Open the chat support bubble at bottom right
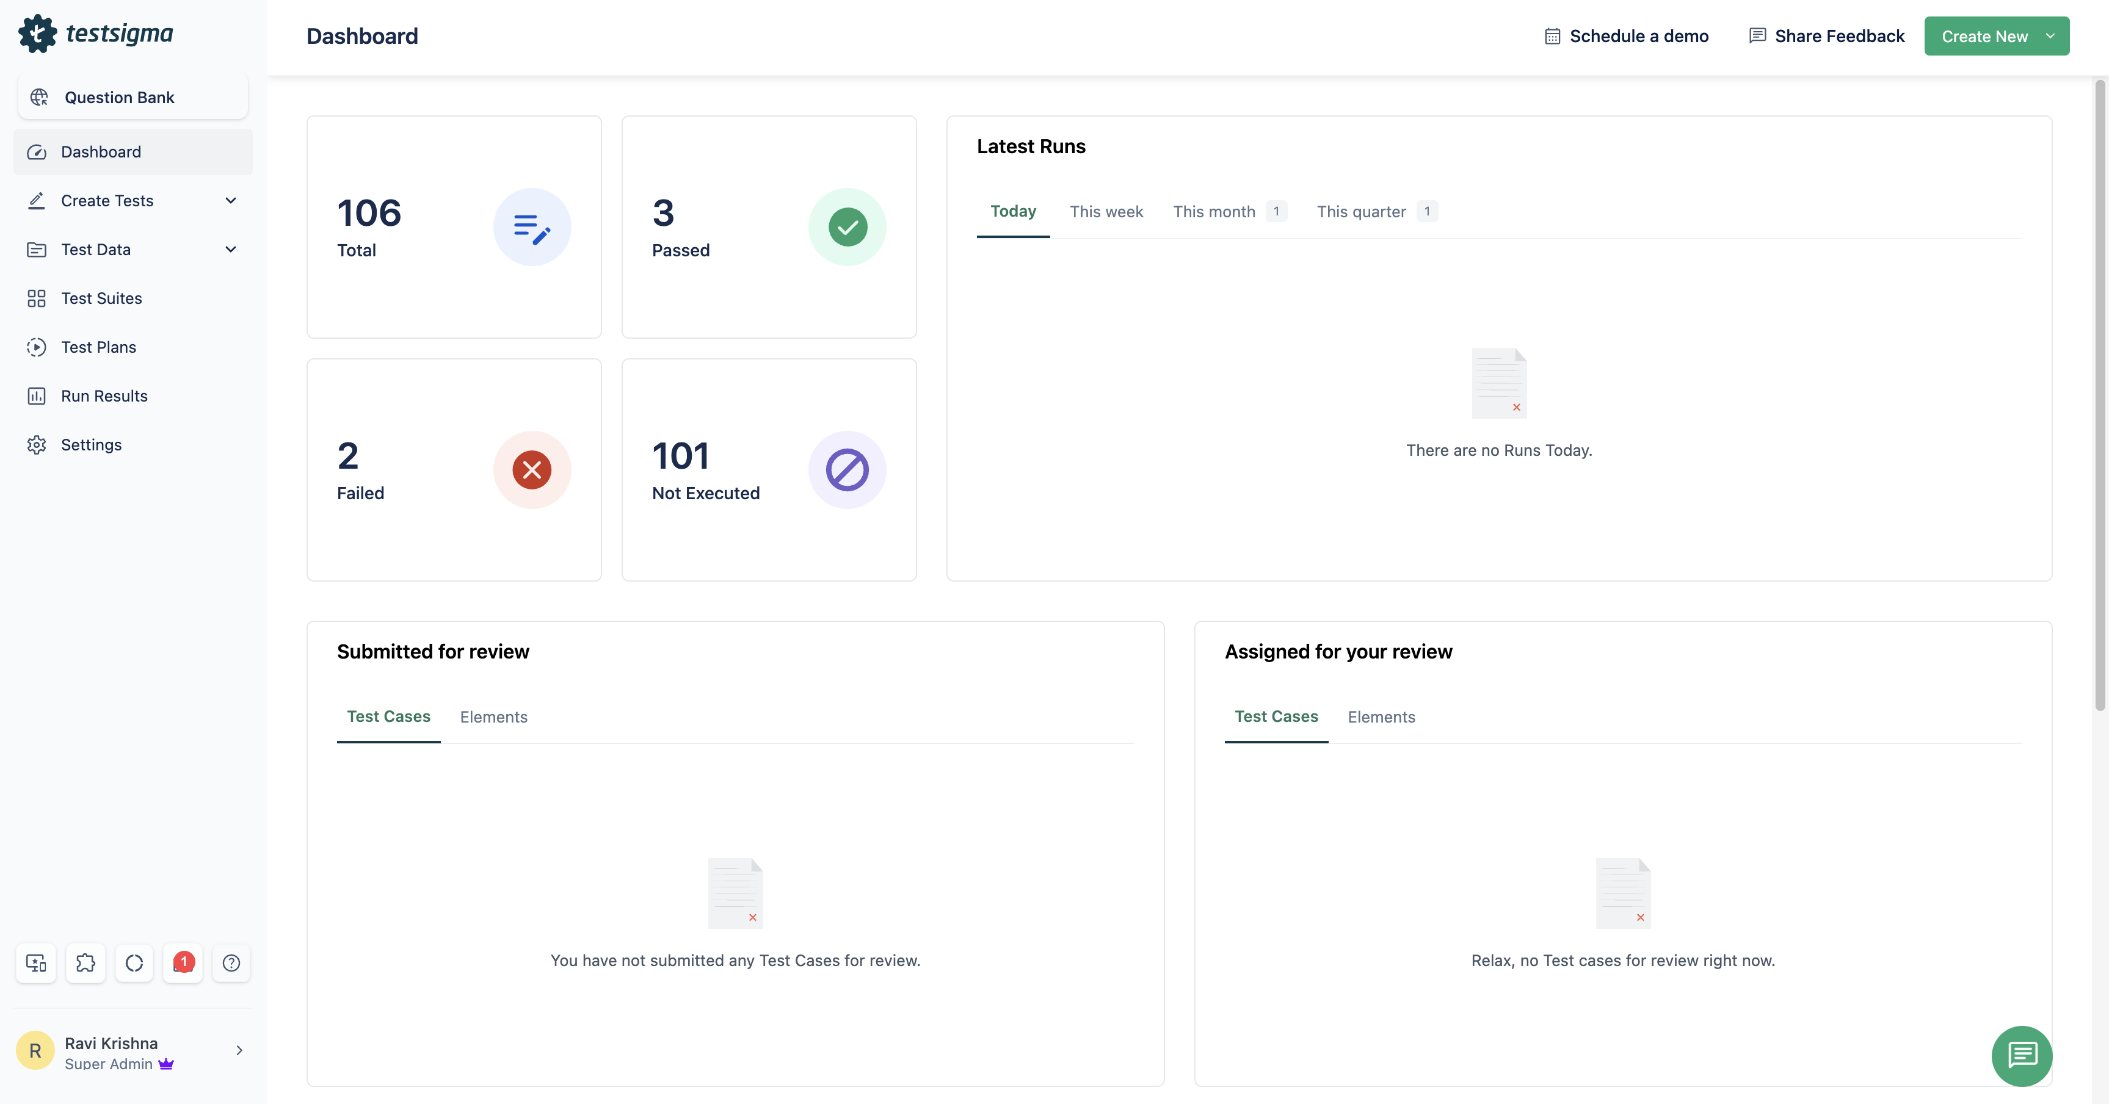The height and width of the screenshot is (1104, 2109). pyautogui.click(x=2022, y=1056)
